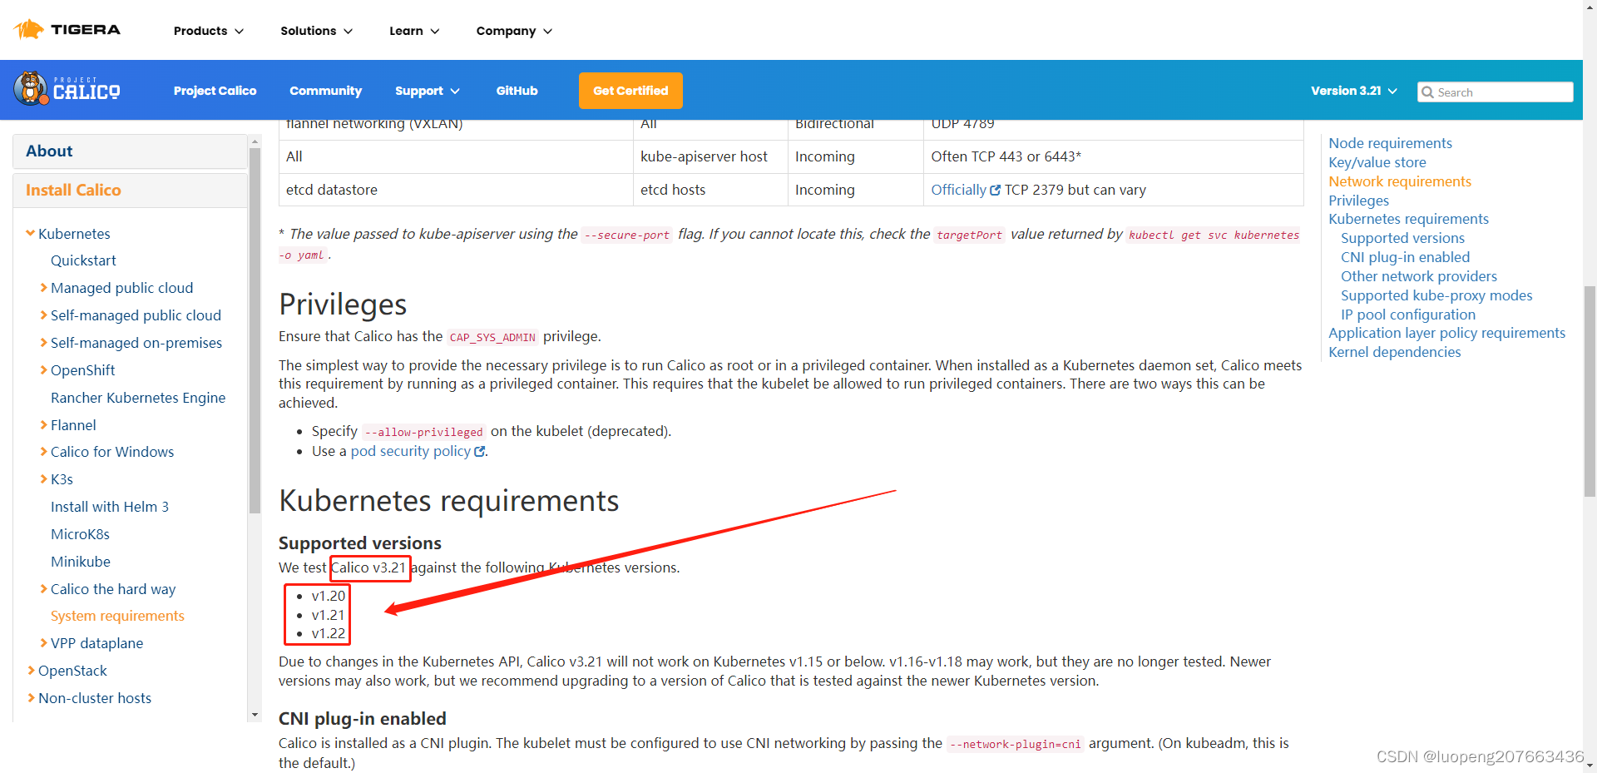This screenshot has height=773, width=1597.
Task: Open the Learn dropdown menu
Action: [414, 31]
